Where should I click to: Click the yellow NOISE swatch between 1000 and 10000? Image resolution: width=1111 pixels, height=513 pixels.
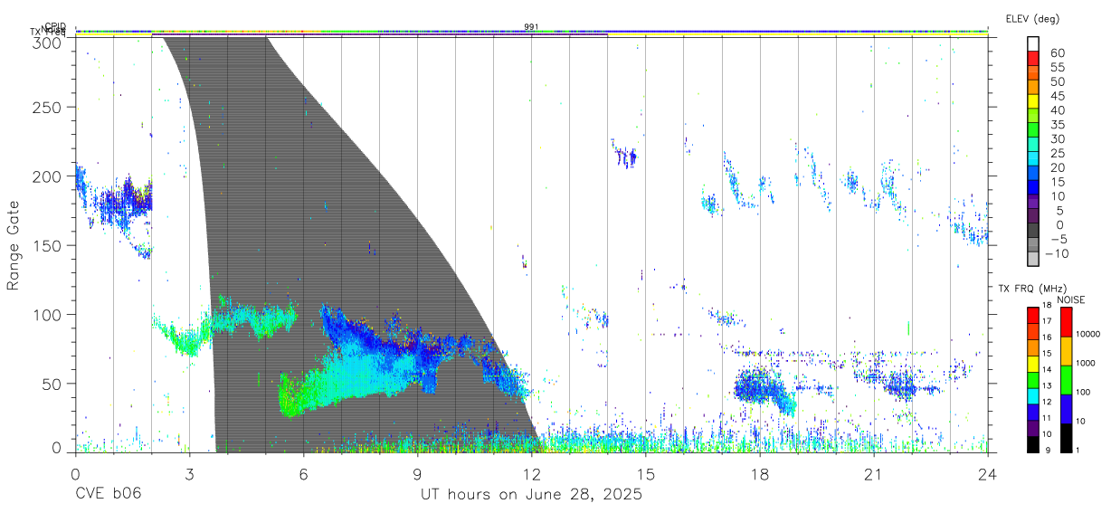click(x=1065, y=350)
